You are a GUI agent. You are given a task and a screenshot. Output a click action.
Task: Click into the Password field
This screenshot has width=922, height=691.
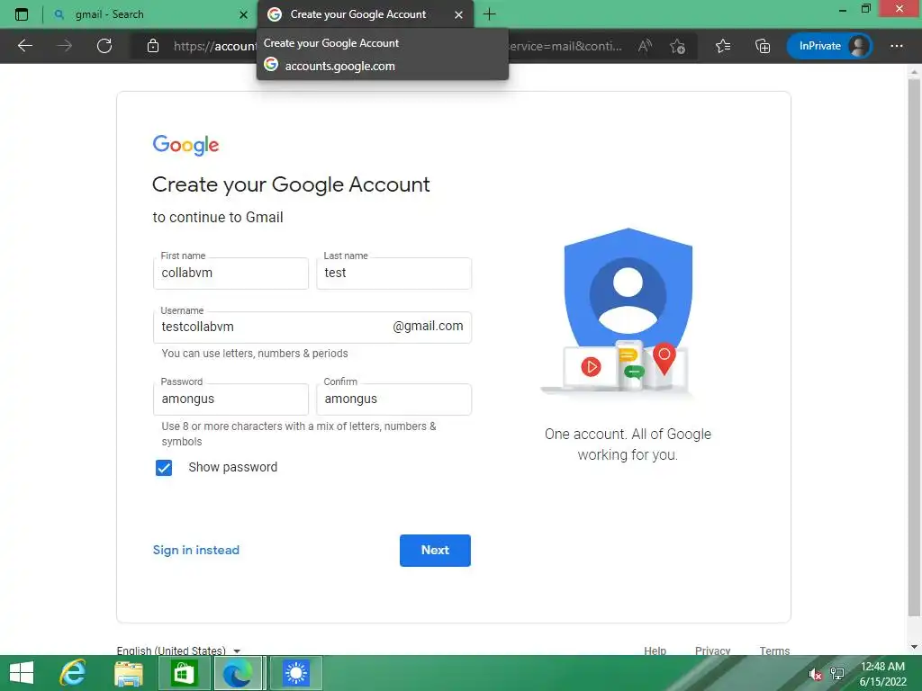click(x=230, y=399)
